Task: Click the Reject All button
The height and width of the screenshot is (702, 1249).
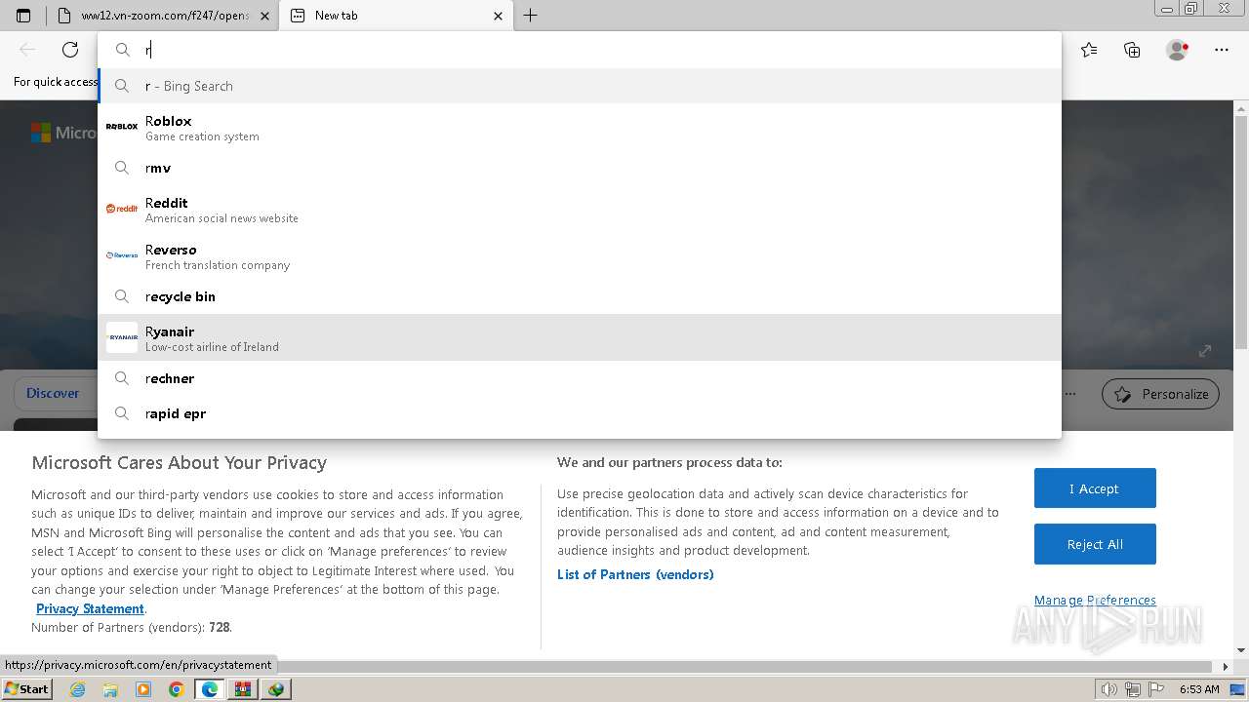Action: click(1095, 545)
